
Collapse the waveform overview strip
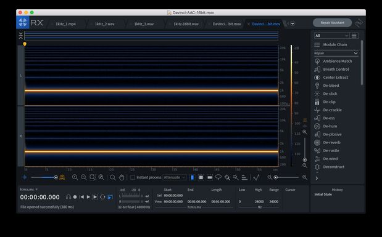point(21,36)
